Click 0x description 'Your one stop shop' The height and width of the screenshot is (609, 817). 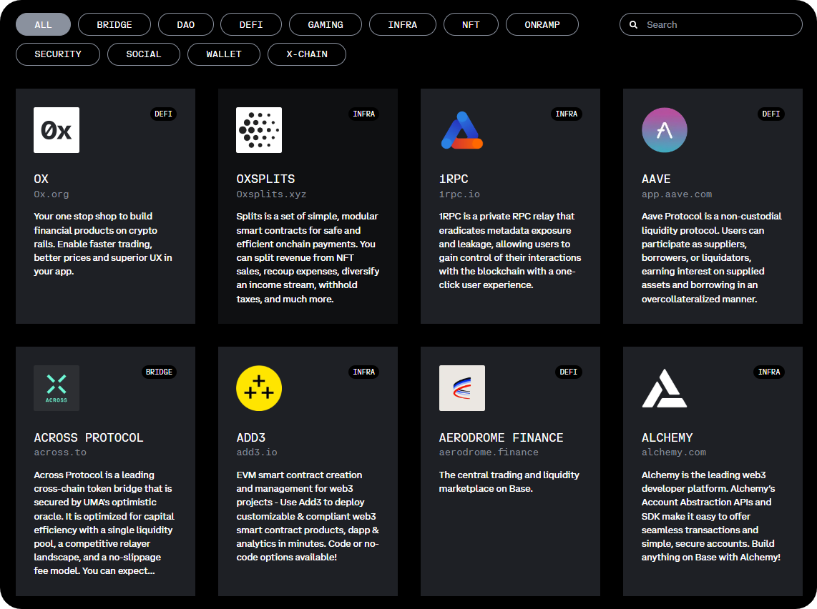(103, 244)
